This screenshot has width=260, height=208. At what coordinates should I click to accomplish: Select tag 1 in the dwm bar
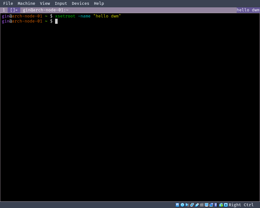point(4,10)
